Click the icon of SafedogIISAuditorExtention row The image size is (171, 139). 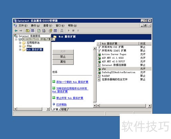(99, 72)
